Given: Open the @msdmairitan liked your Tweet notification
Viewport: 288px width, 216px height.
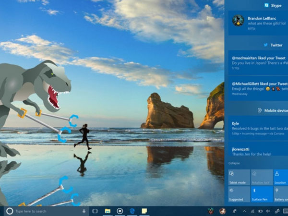Looking at the screenshot, I should coord(258,62).
